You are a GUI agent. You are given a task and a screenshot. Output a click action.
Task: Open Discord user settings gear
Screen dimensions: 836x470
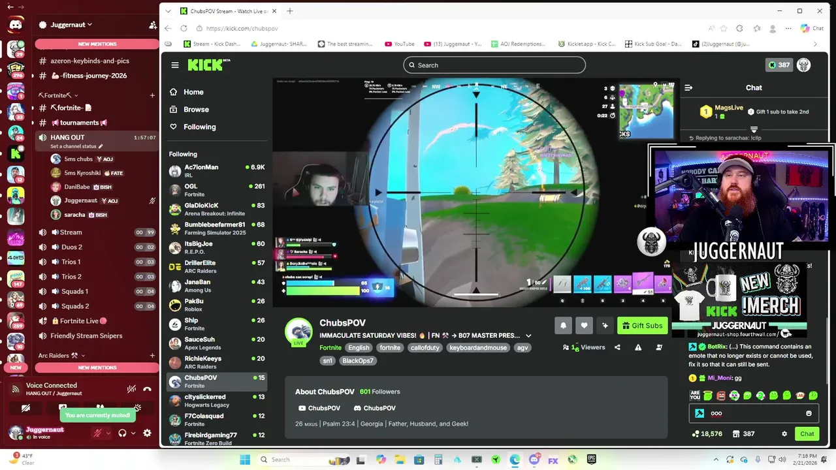tap(147, 433)
